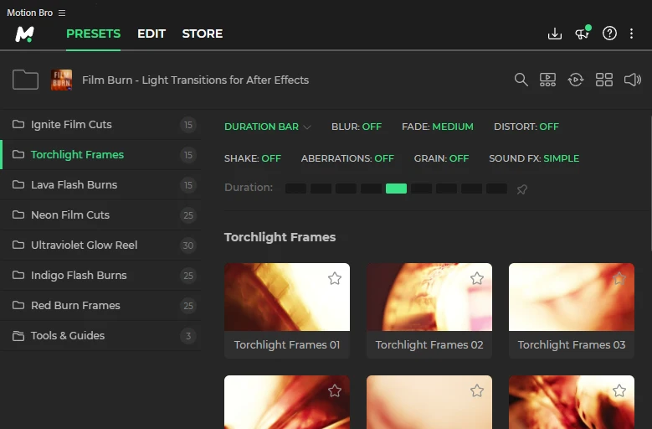Select the Torchlight Frames 02 thumbnail
Viewport: 652px width, 429px height.
pos(429,297)
